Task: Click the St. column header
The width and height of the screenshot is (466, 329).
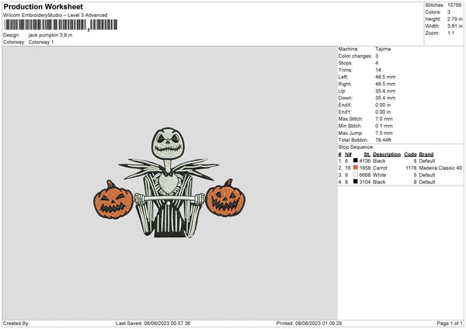Action: click(367, 154)
